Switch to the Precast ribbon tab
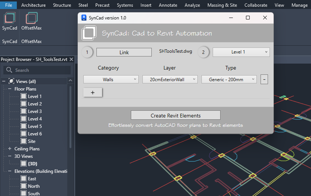311x196 pixels. click(x=102, y=5)
